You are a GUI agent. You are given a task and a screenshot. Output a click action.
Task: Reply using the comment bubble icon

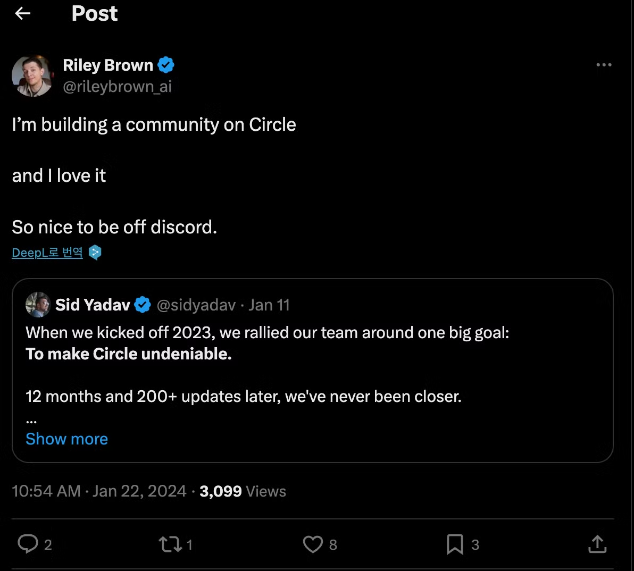coord(28,544)
